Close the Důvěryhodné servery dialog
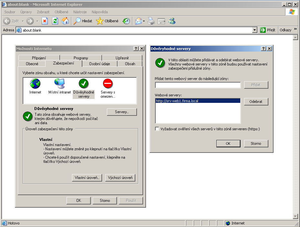The height and width of the screenshot is (227, 300). 269,49
